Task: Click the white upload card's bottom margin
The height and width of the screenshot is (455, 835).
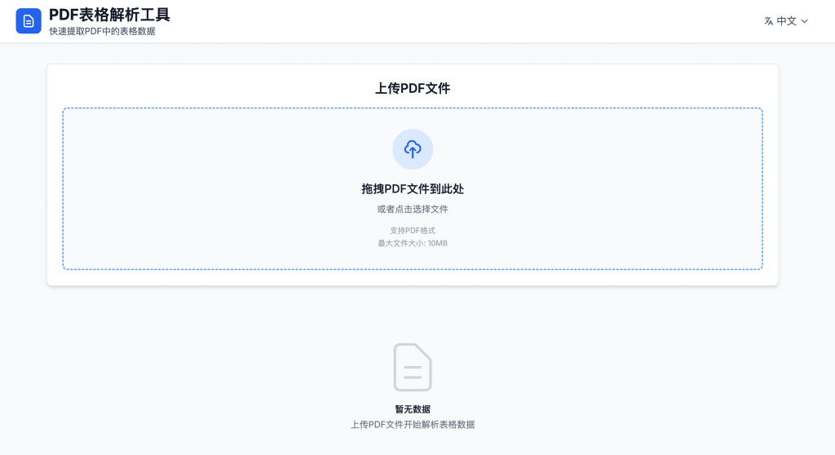Action: (413, 278)
